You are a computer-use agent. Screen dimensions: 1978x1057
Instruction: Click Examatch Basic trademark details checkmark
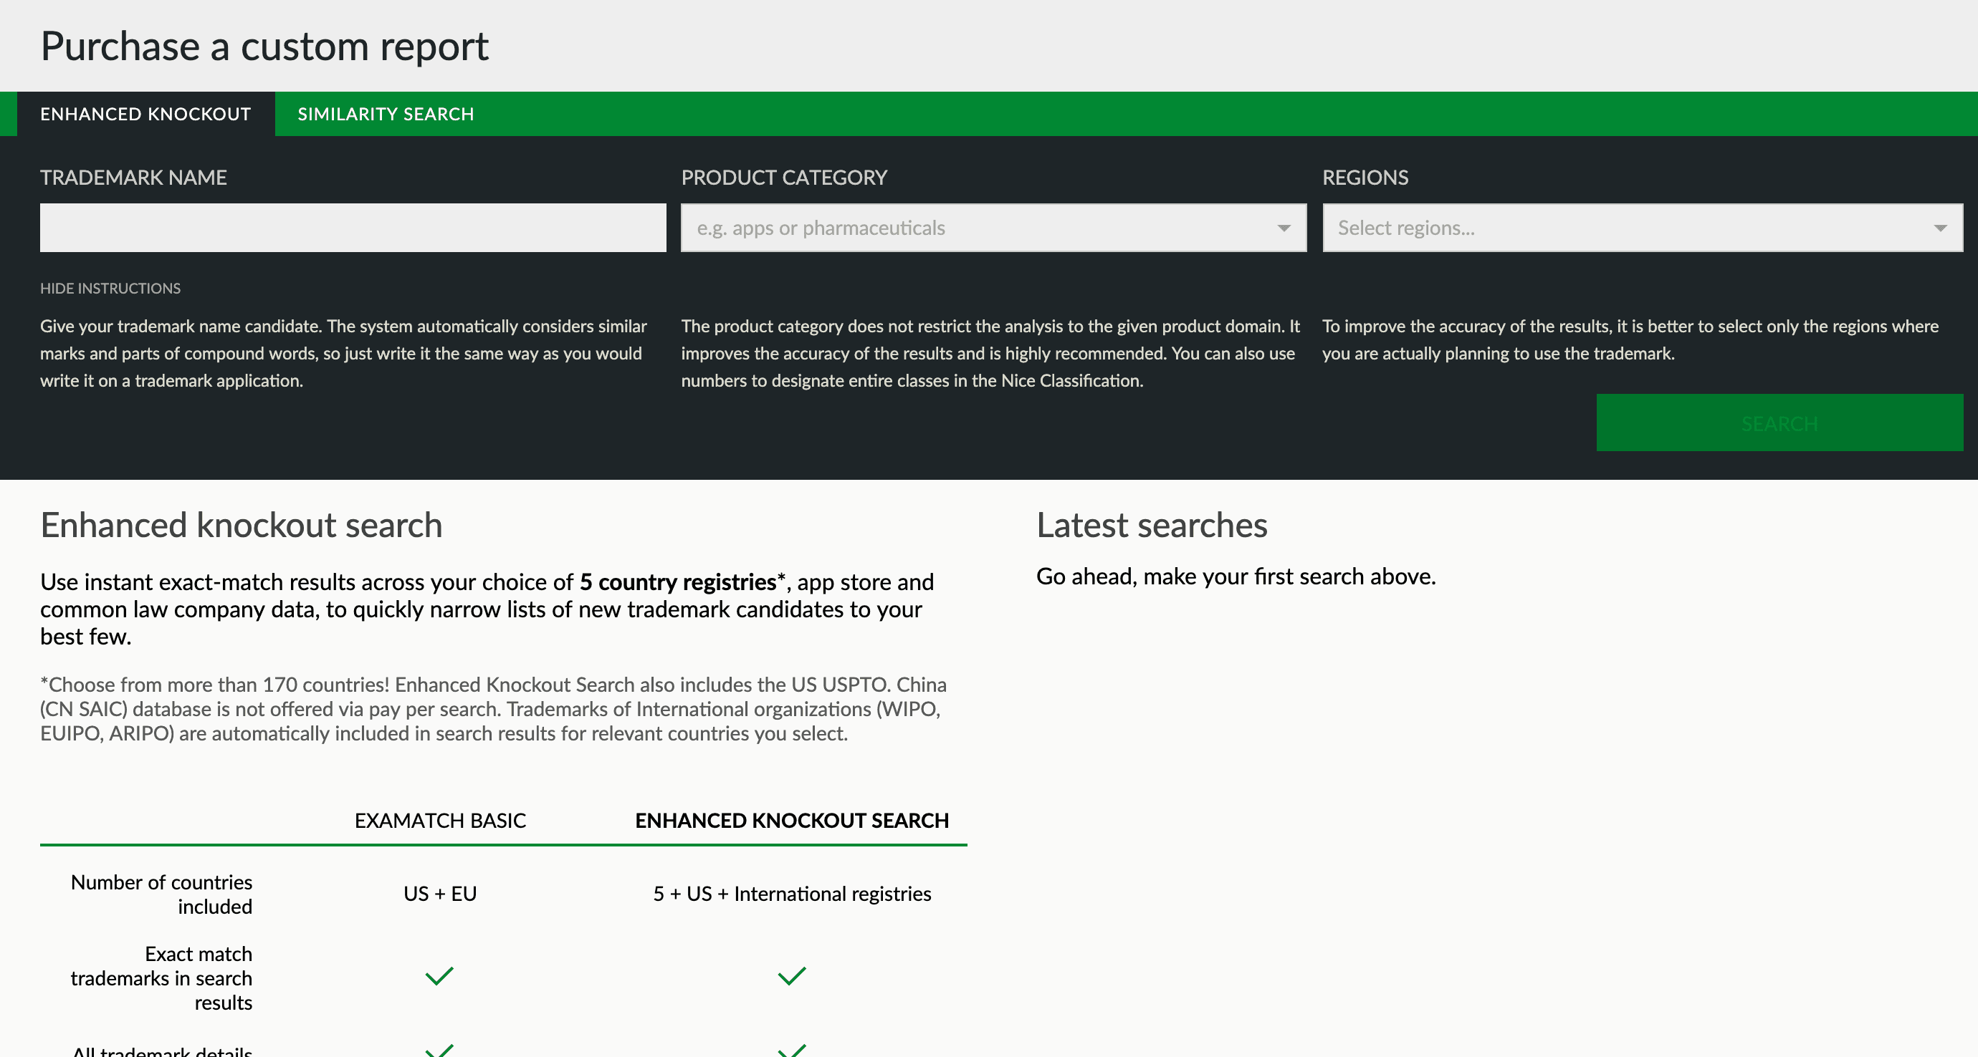[x=439, y=1050]
